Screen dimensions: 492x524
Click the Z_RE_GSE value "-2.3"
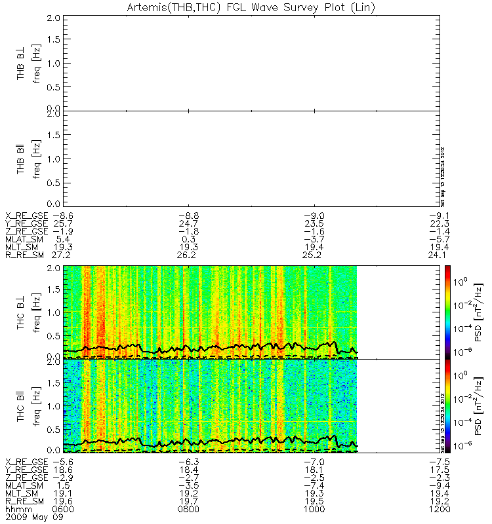[x=439, y=477]
